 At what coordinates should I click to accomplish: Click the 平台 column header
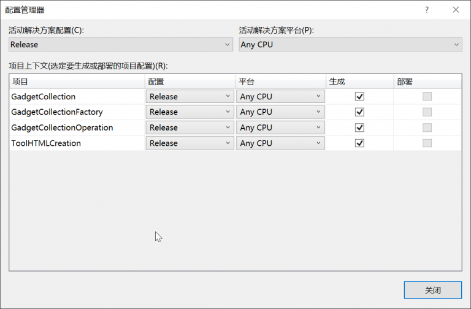click(280, 81)
